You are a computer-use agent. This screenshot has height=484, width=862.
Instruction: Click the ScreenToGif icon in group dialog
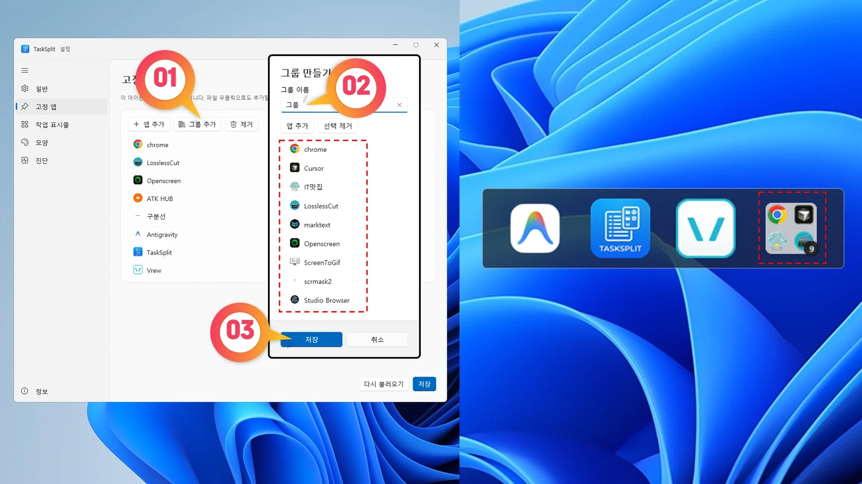click(x=295, y=262)
